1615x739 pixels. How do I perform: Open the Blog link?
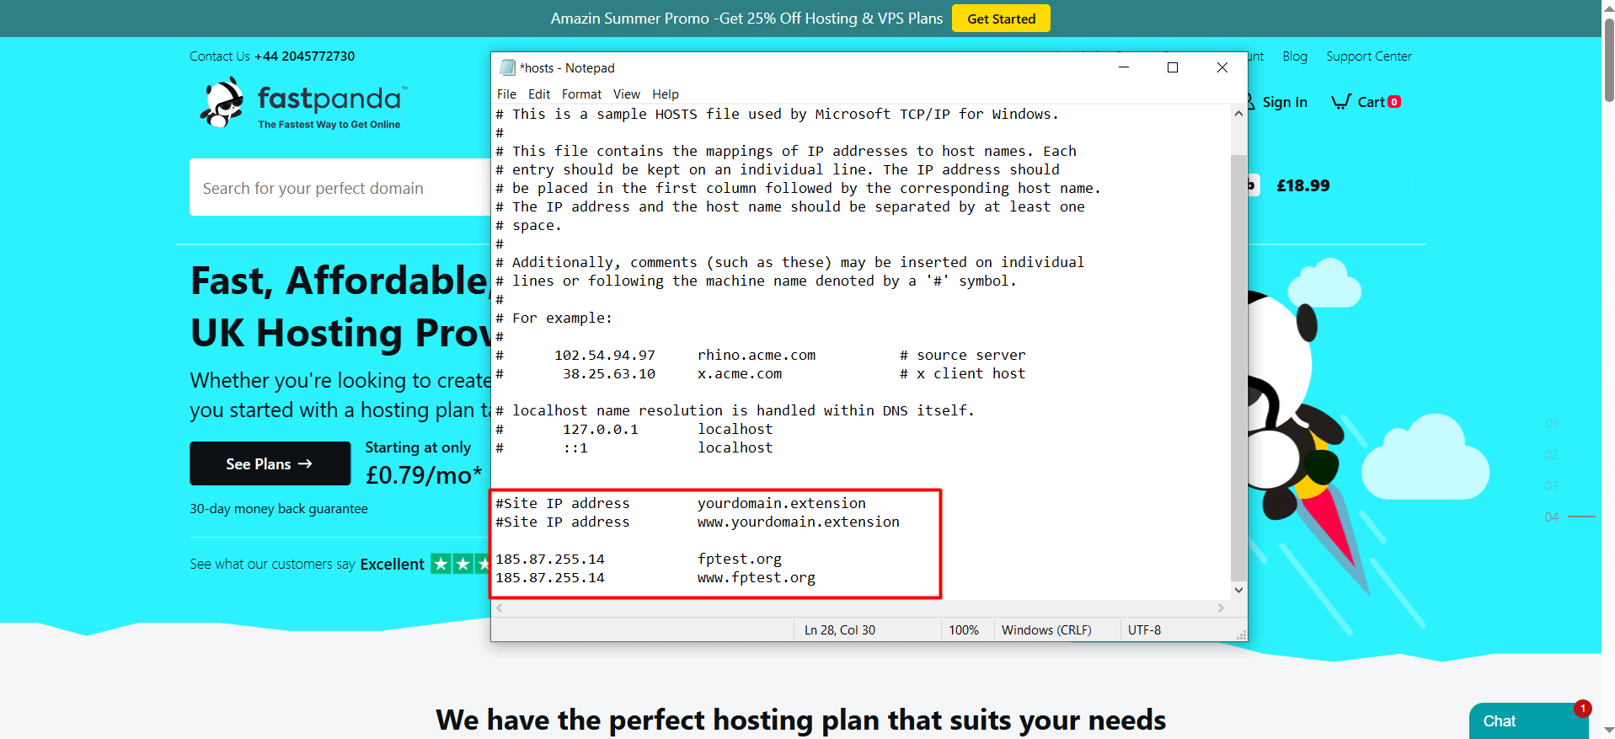click(x=1295, y=56)
